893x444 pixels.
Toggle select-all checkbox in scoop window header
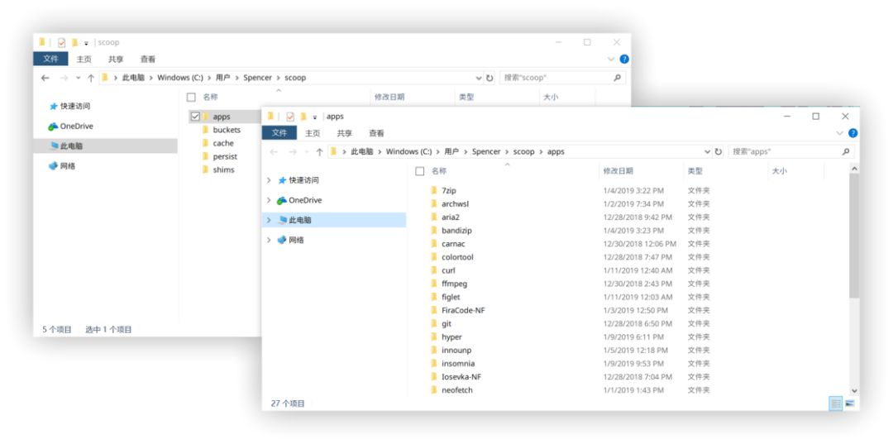click(191, 98)
